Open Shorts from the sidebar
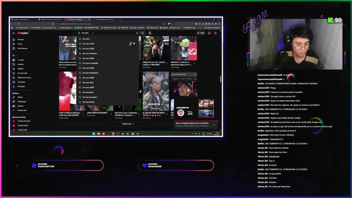 coord(20,44)
